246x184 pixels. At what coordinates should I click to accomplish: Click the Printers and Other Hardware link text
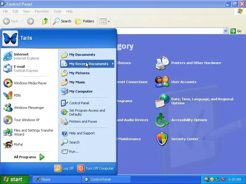coord(196,63)
